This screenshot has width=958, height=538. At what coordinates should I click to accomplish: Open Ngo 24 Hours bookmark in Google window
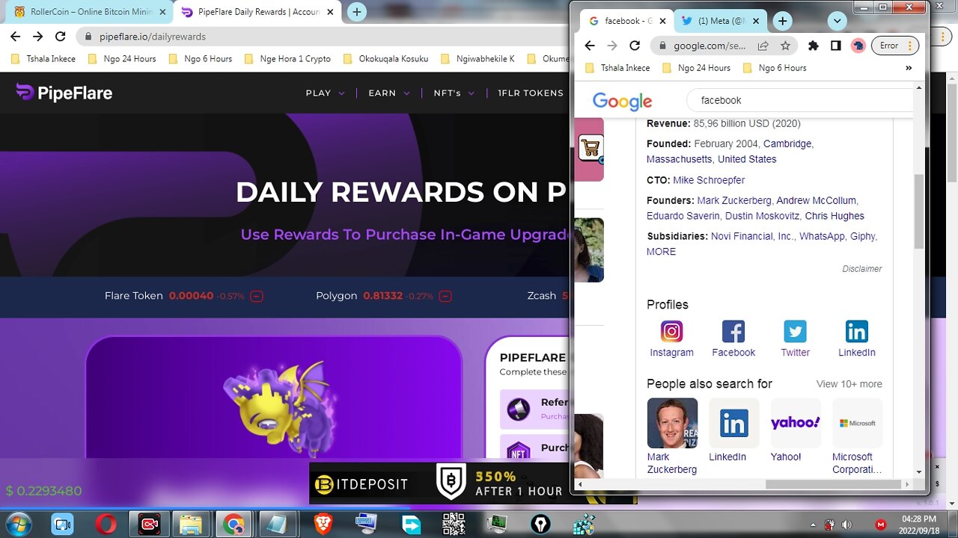click(x=696, y=68)
